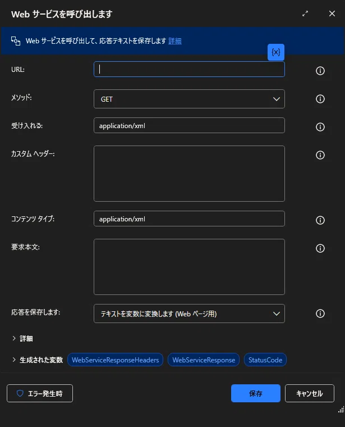This screenshot has width=345, height=427.
Task: Click the info icon next to 要求本文
Action: click(320, 248)
